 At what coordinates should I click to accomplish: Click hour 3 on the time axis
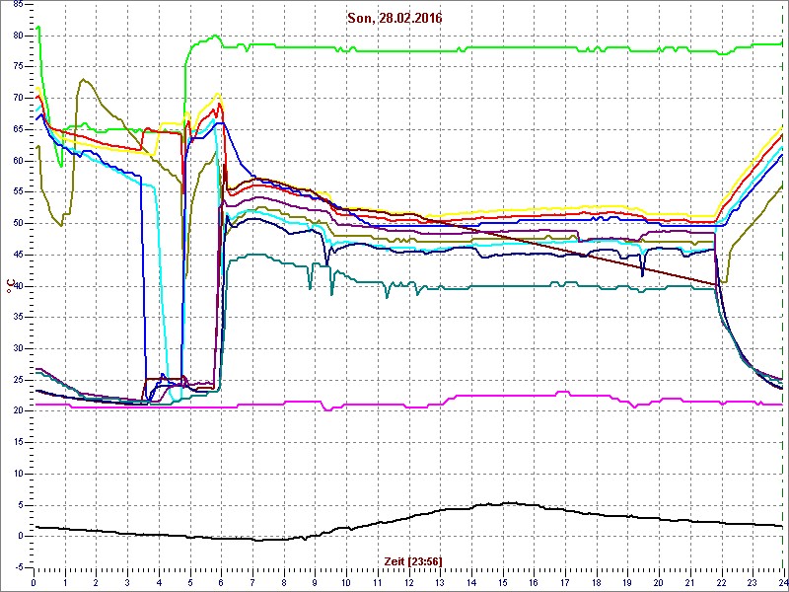127,582
